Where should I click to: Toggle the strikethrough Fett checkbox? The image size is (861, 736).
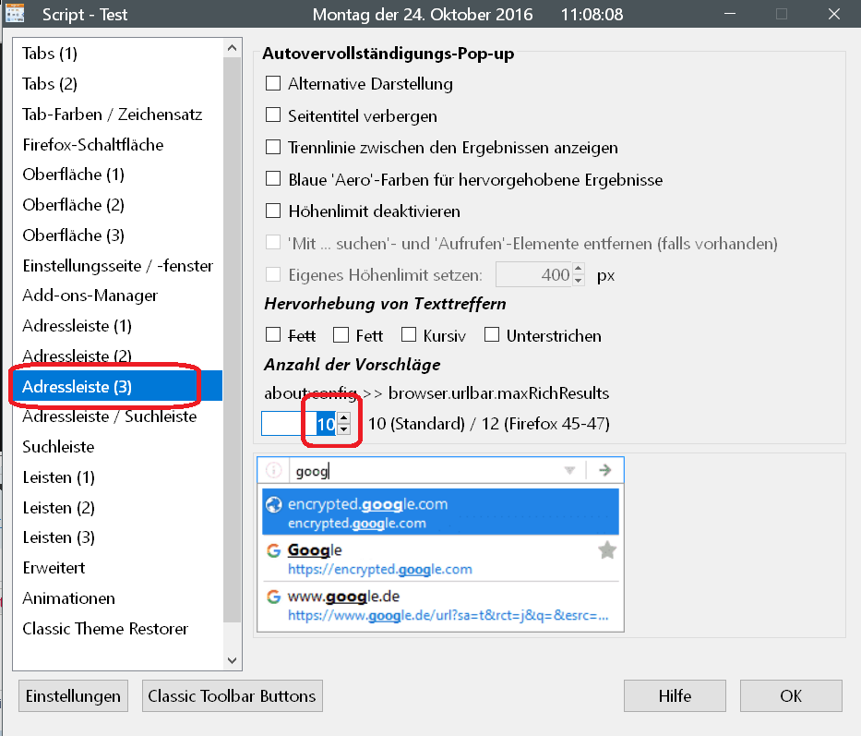coord(273,334)
